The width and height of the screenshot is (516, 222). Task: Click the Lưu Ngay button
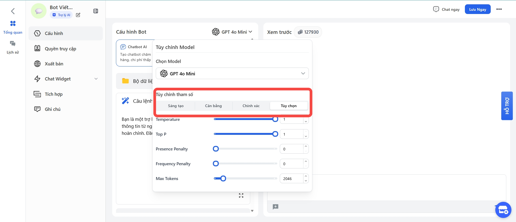click(478, 9)
